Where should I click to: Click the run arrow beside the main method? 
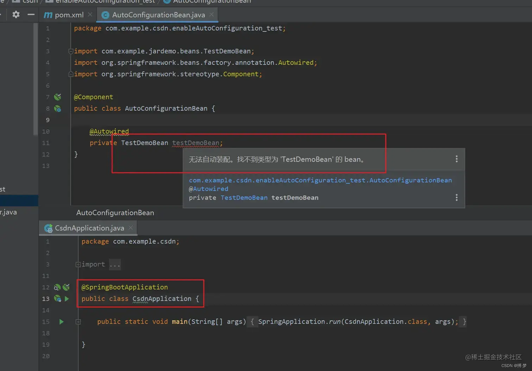61,321
